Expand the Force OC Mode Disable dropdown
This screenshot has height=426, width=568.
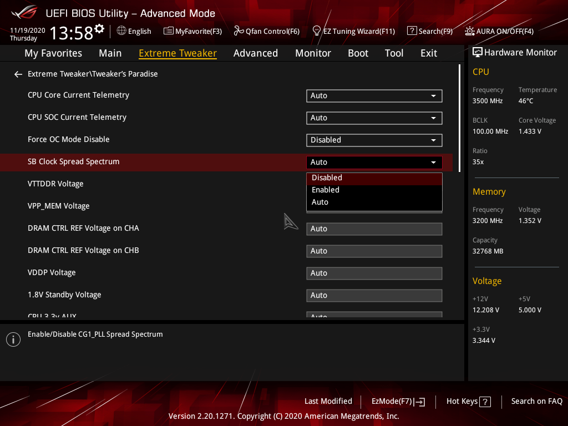pos(374,140)
